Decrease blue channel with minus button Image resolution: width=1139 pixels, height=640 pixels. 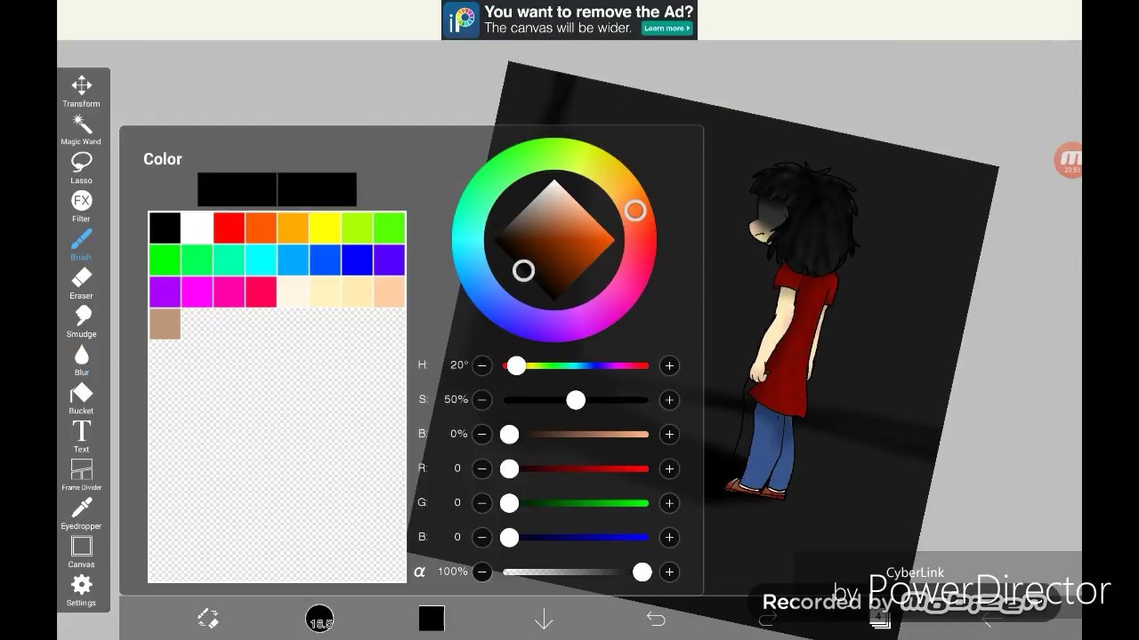point(482,537)
